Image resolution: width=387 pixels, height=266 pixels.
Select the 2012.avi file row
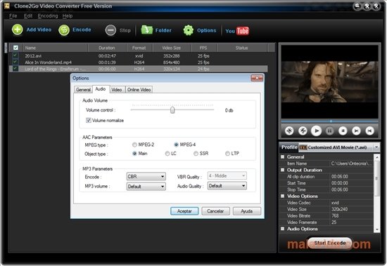(x=138, y=55)
